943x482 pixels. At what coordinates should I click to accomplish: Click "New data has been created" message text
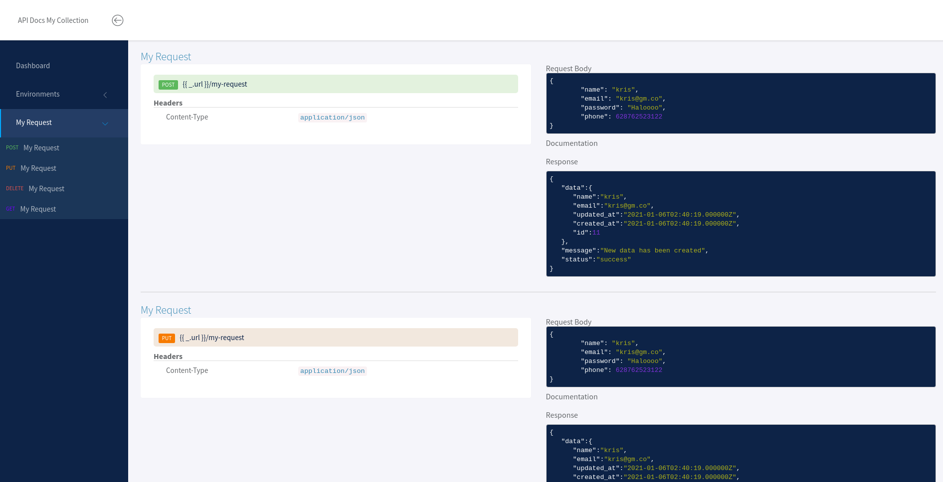tap(652, 250)
